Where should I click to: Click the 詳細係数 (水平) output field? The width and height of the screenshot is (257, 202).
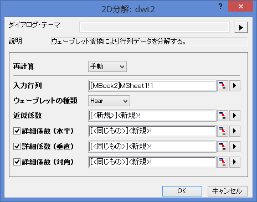(x=152, y=131)
